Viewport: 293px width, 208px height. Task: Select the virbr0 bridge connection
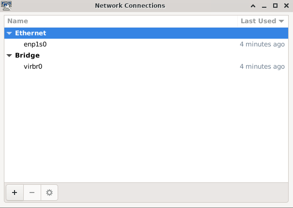pos(33,67)
